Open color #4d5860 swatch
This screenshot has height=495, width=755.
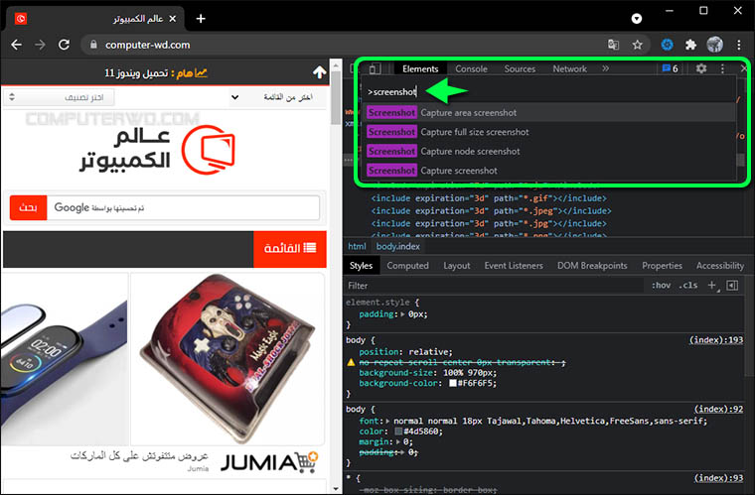398,432
